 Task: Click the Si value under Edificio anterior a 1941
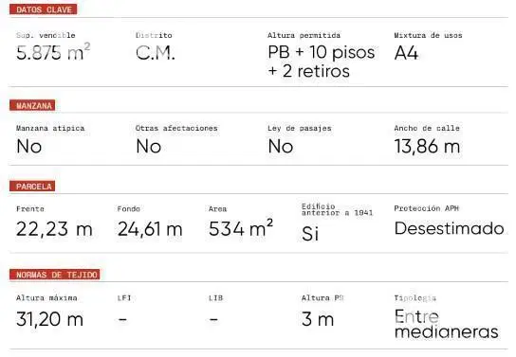310,234
